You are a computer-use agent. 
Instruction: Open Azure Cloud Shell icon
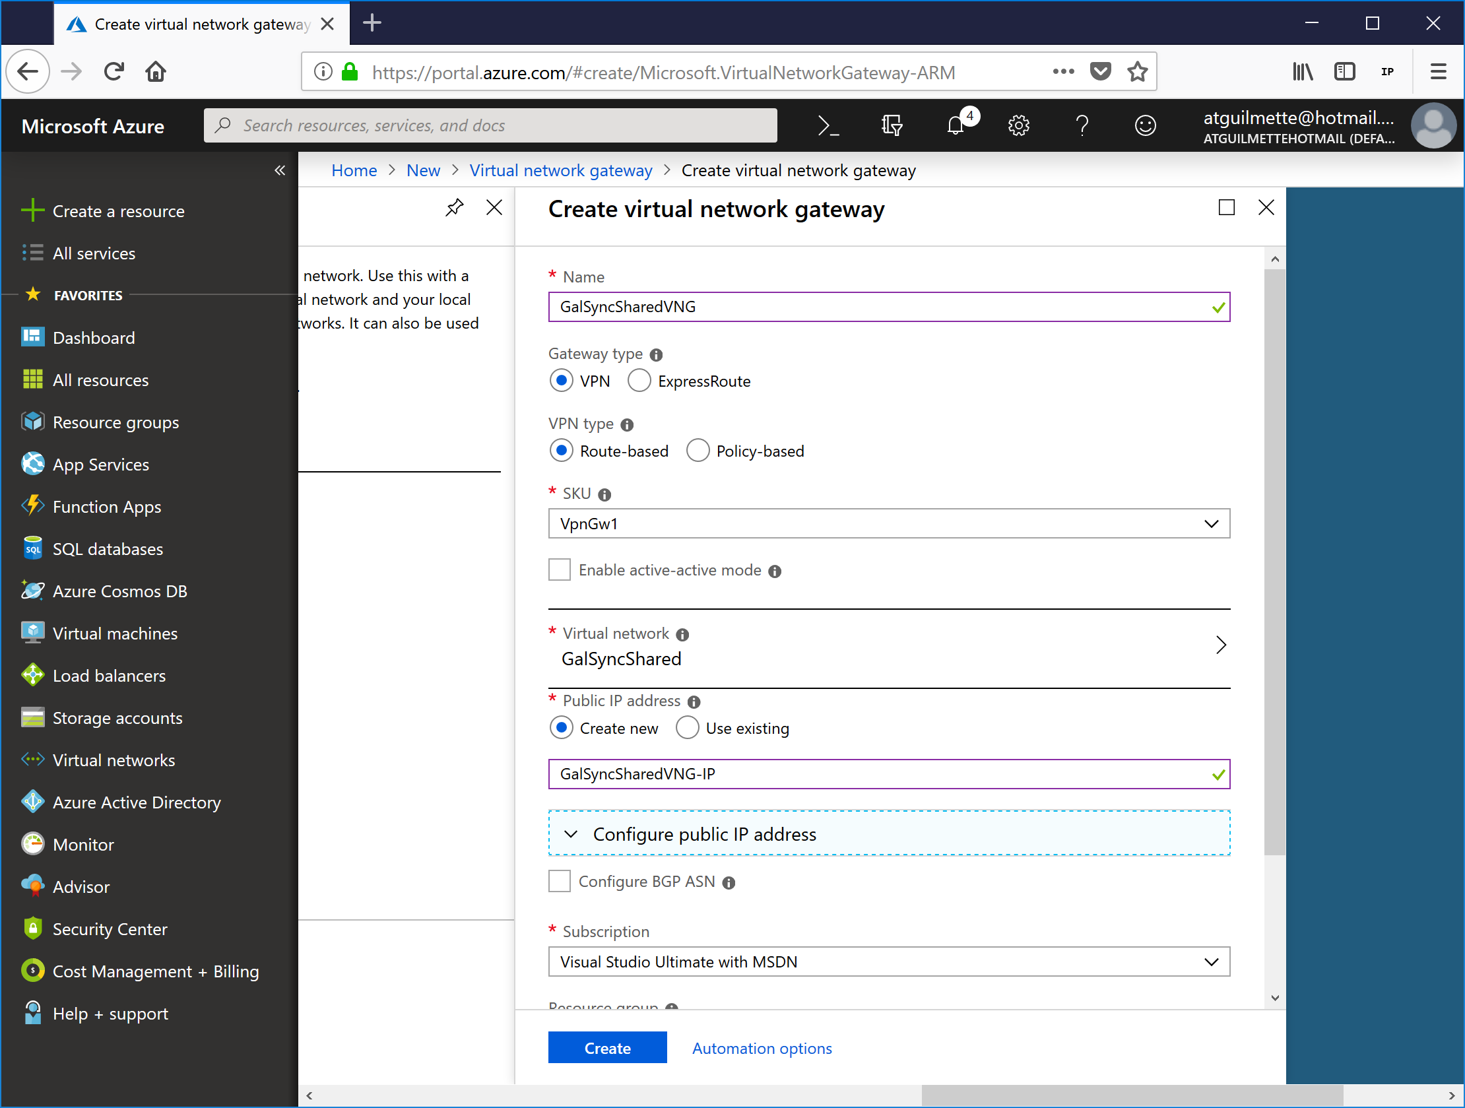(x=828, y=125)
